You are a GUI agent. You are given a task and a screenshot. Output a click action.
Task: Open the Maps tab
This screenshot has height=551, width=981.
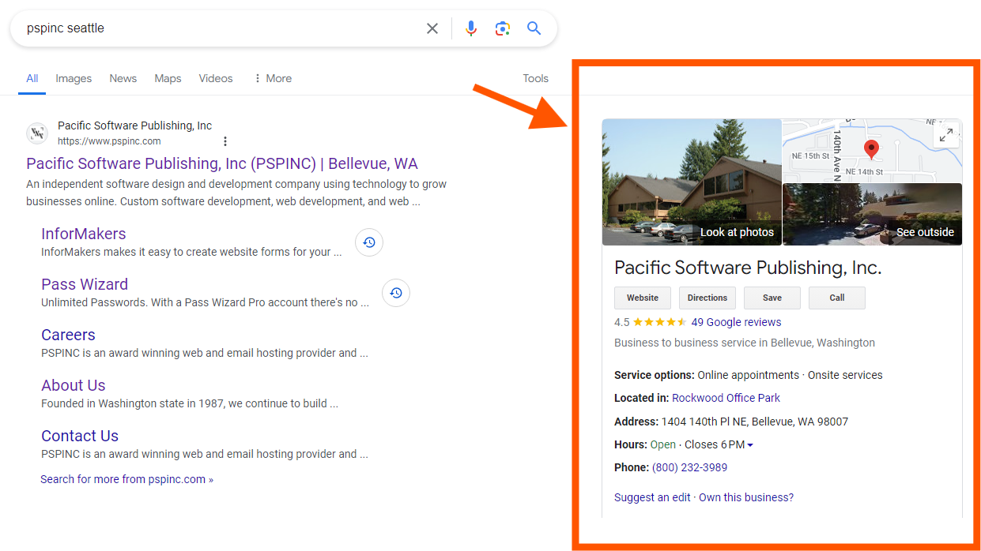[168, 78]
